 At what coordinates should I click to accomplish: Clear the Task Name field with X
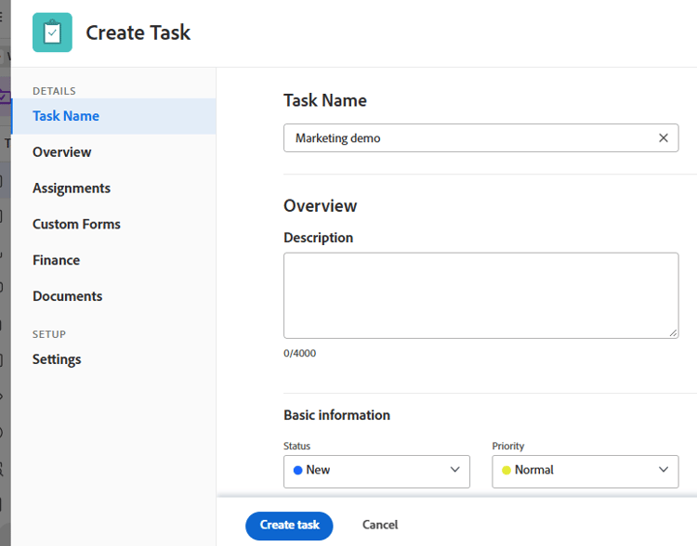point(664,138)
